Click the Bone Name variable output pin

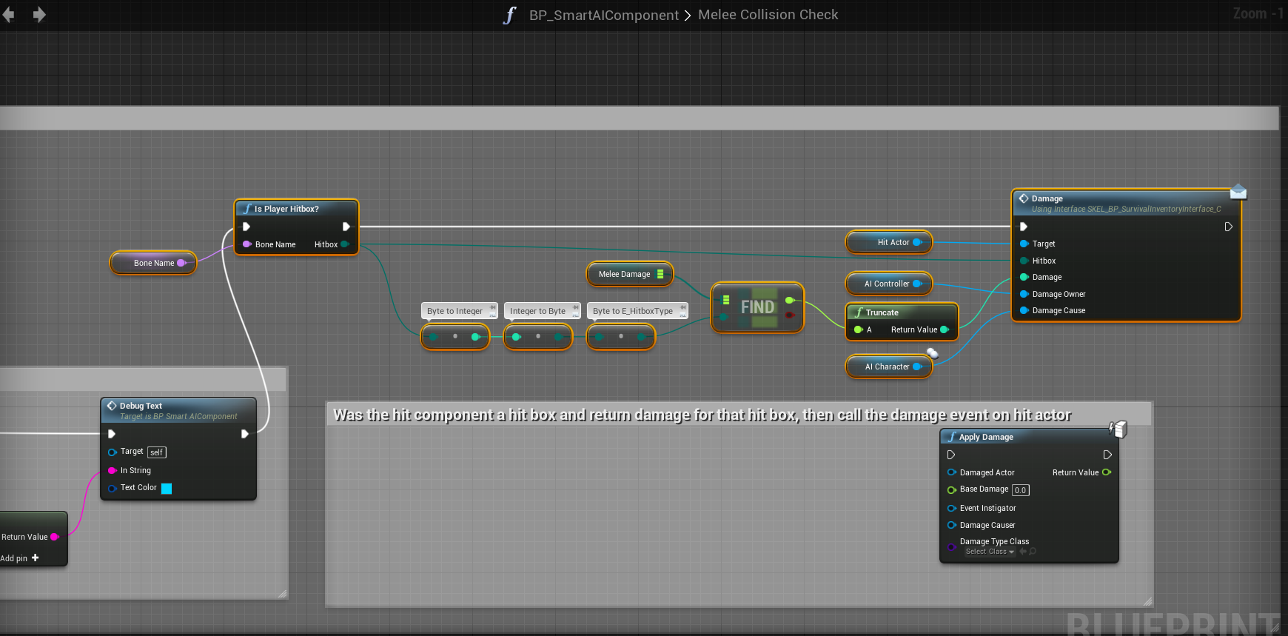181,263
